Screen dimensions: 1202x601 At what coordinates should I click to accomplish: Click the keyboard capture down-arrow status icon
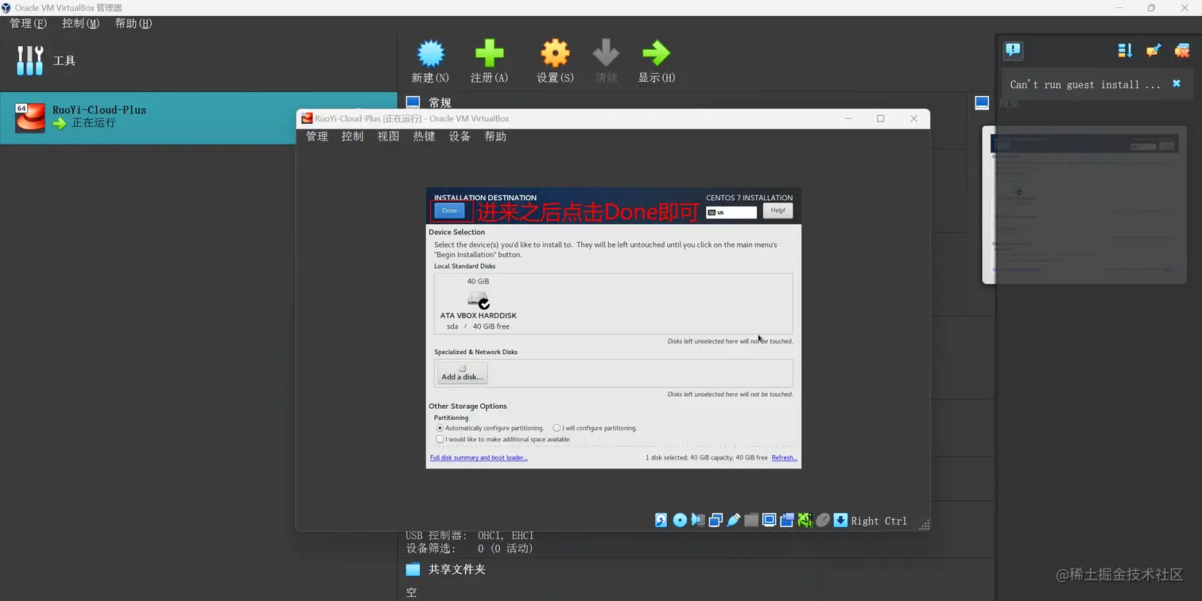(840, 520)
